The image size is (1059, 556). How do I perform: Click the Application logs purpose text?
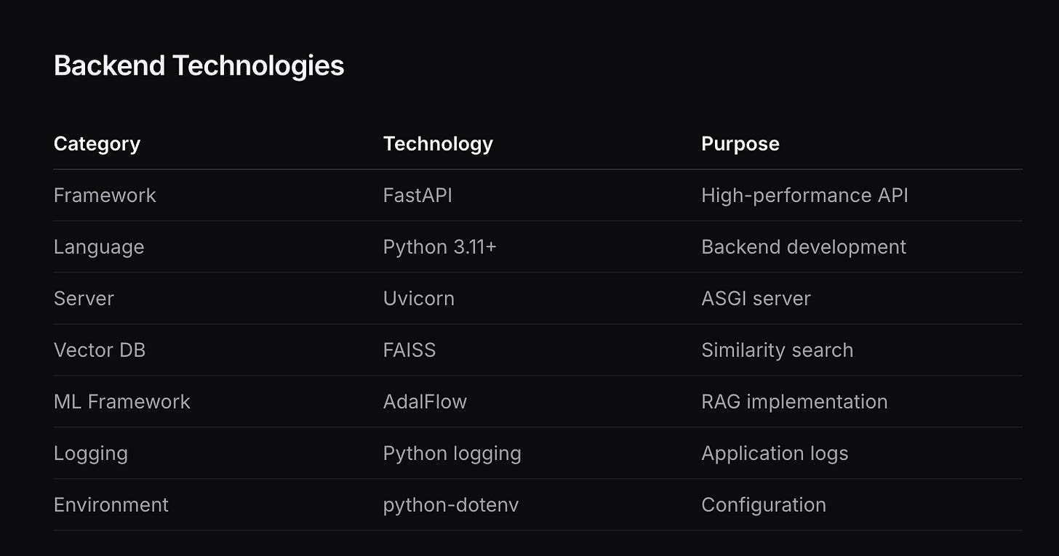775,454
